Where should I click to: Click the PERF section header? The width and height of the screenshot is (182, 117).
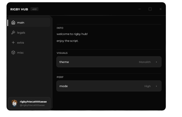click(x=60, y=77)
